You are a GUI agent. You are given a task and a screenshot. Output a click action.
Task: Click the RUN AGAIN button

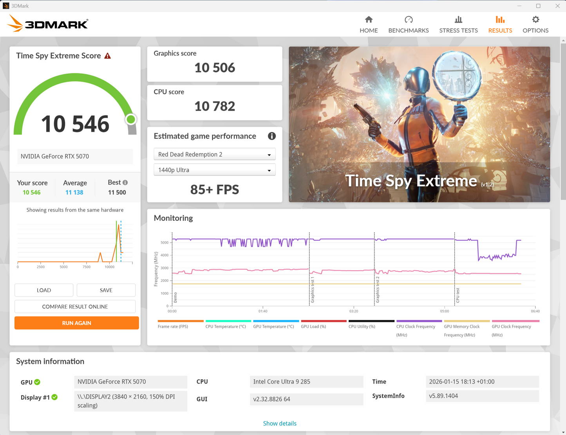[76, 323]
